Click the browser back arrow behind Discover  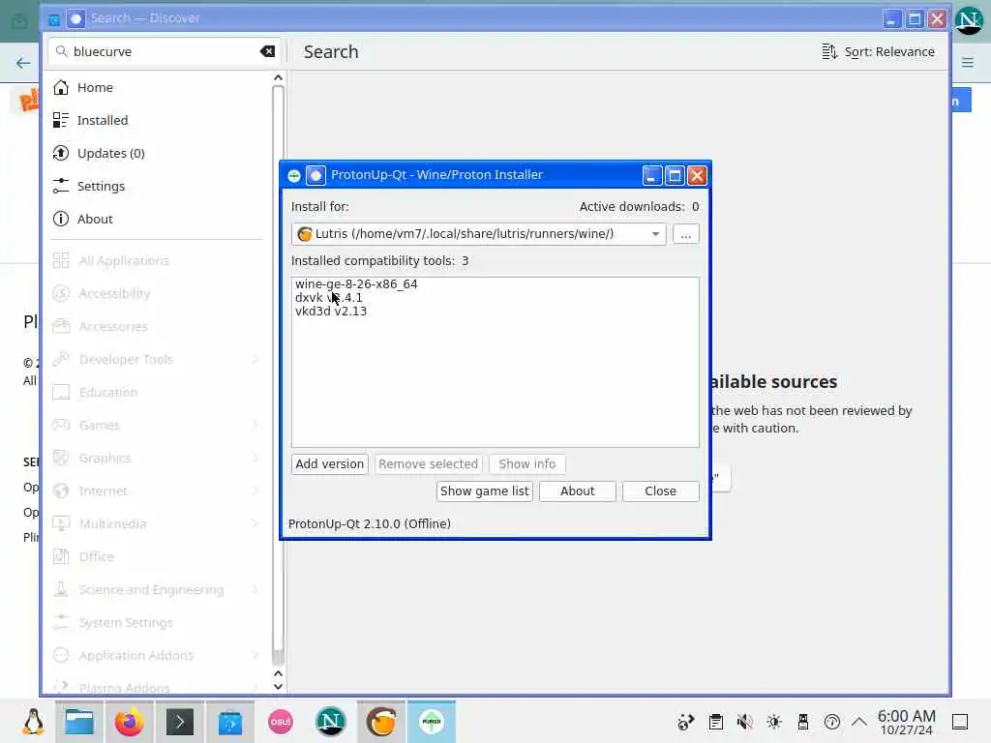(23, 63)
